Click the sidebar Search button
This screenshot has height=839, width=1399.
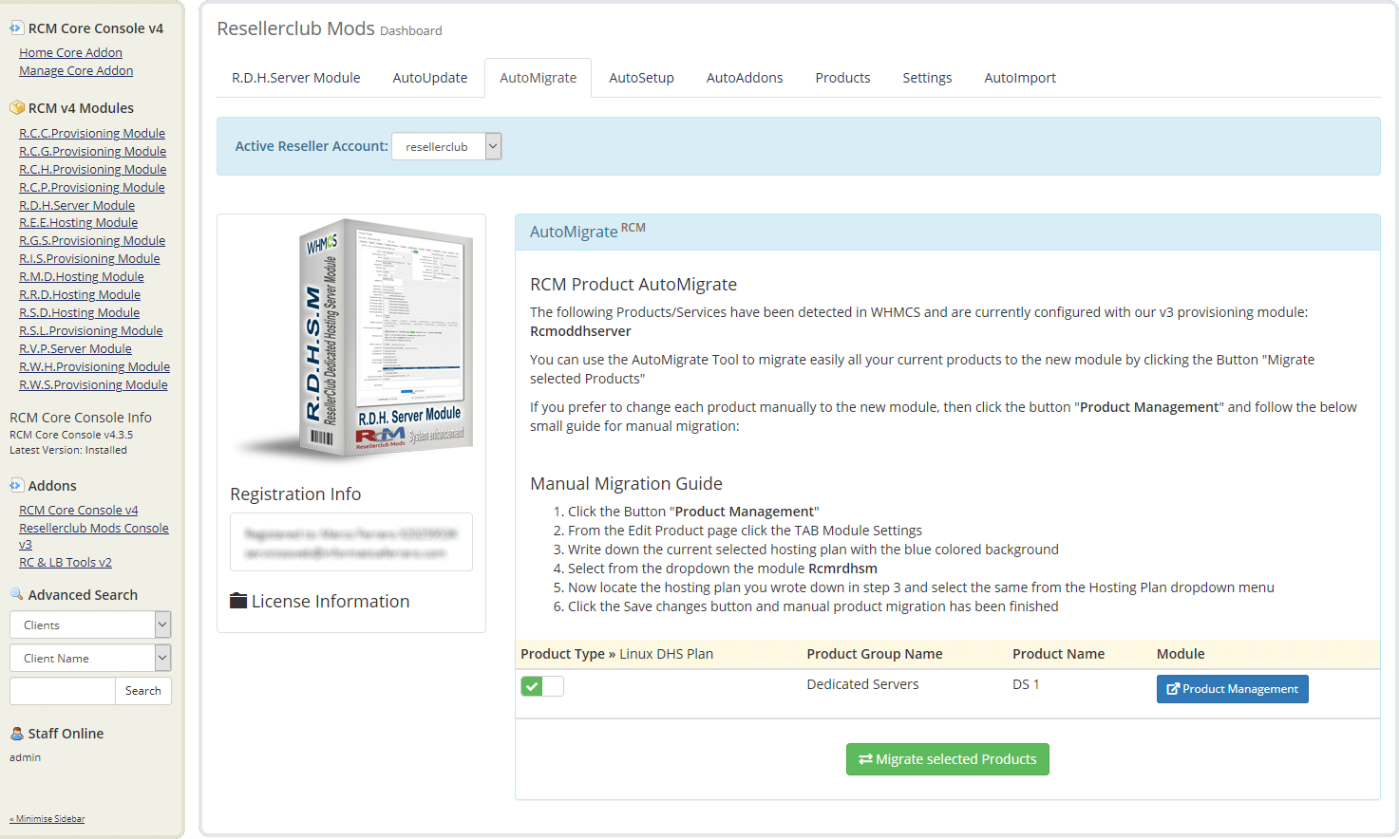click(143, 691)
